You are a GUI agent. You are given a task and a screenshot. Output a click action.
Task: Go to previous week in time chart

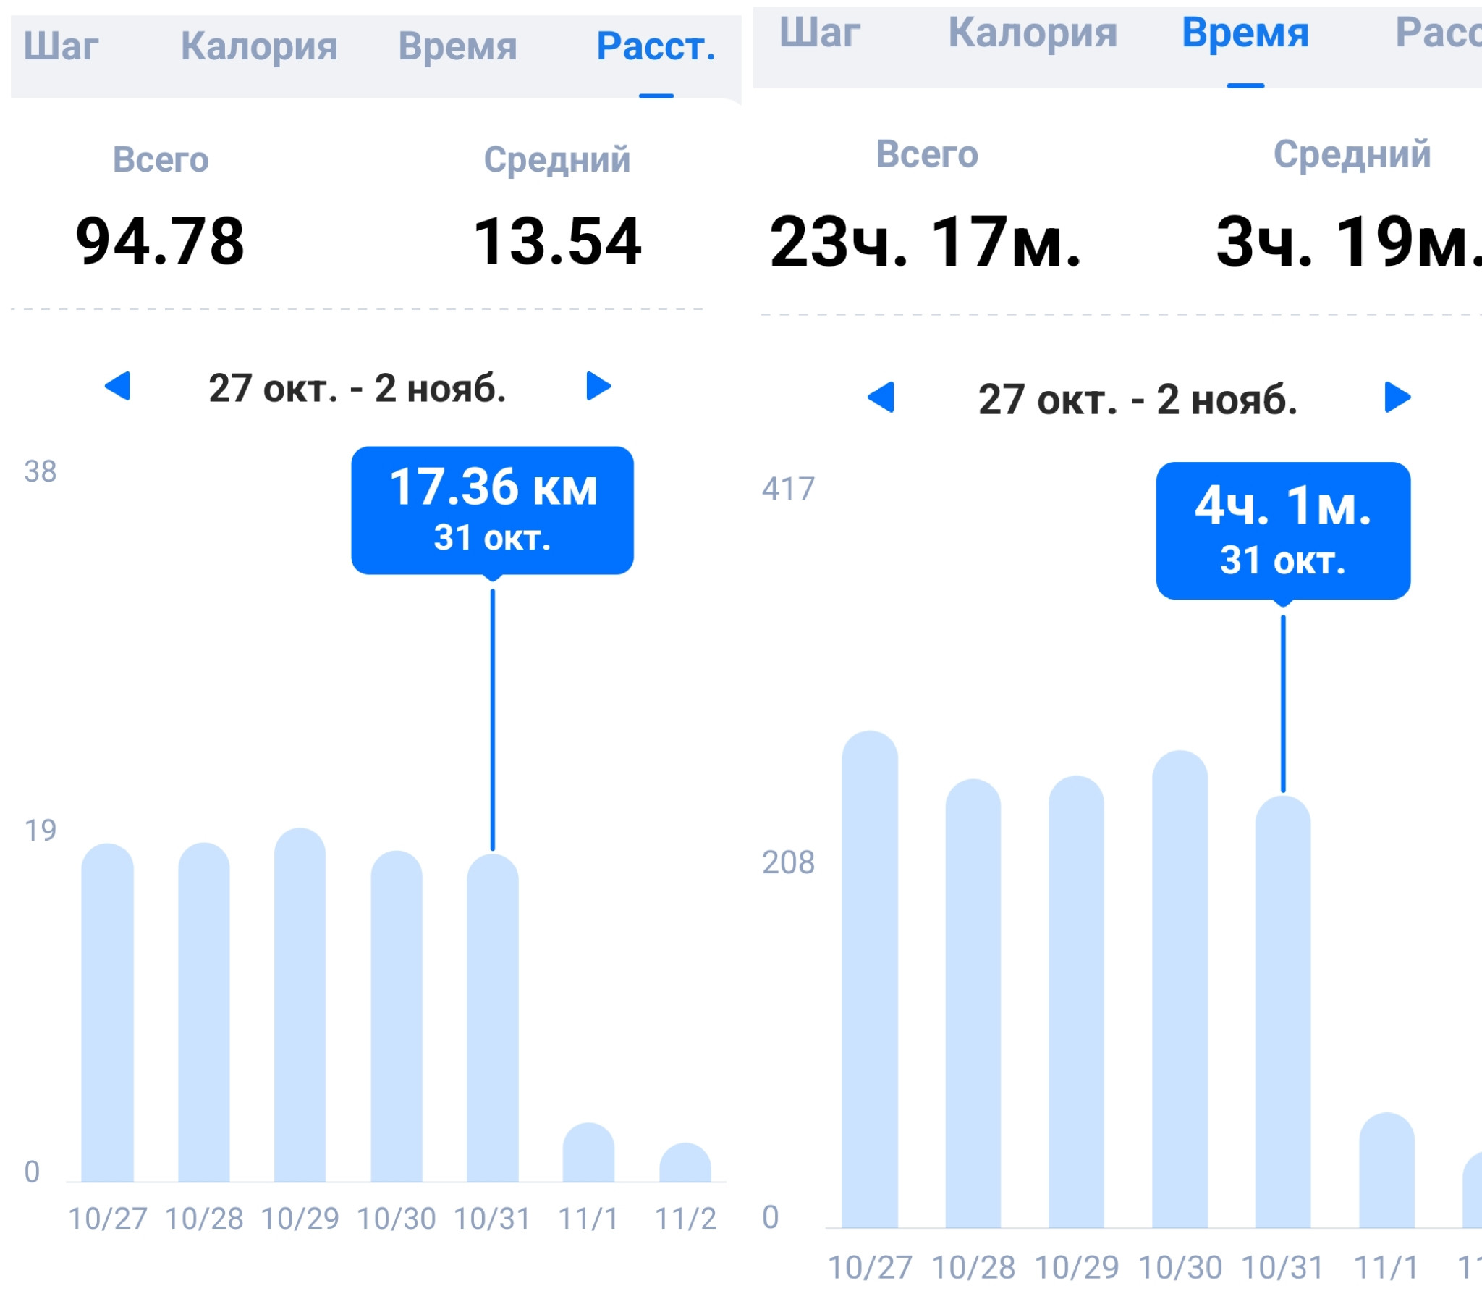tap(881, 397)
